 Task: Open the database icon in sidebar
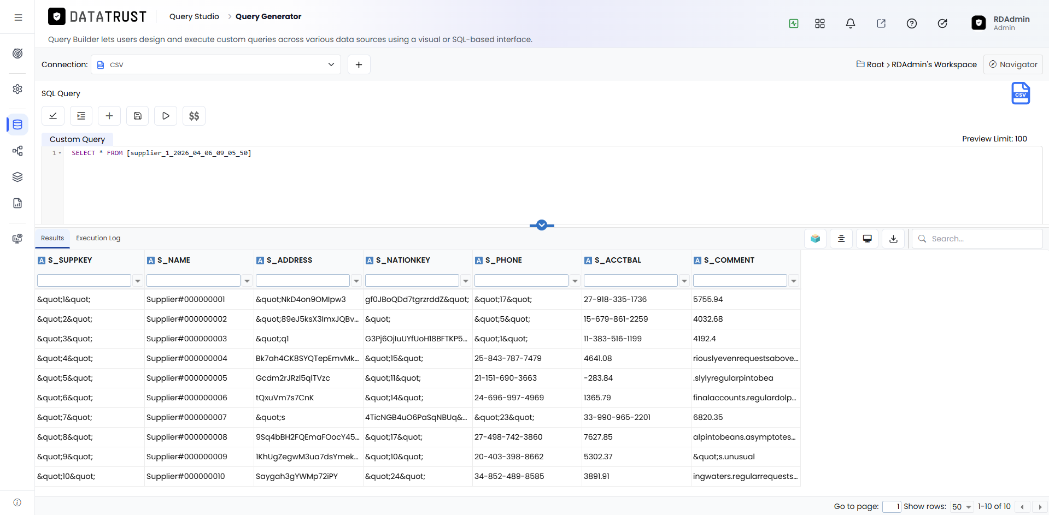tap(17, 125)
